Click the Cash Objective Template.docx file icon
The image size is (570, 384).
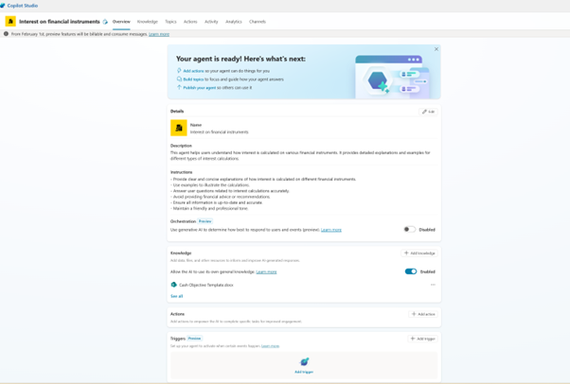(x=173, y=285)
